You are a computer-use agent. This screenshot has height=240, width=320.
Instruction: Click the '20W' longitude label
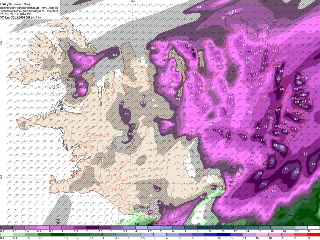click(133, 1)
